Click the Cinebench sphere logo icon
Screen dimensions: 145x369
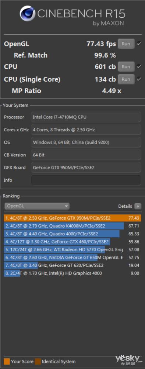28,13
